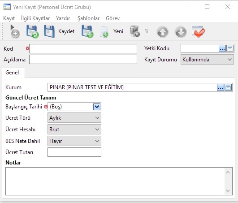Expand the Ücret Hesabı dropdown showing Brüt

[x=97, y=130]
